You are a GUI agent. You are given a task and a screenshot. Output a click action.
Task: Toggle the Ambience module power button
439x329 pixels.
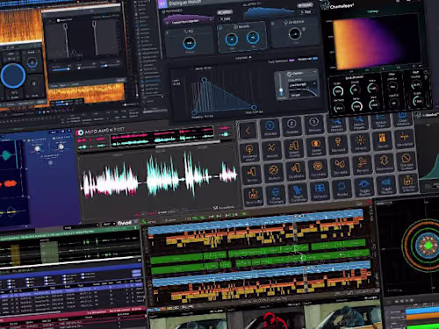273,24
